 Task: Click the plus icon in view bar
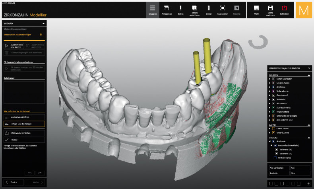coord(308,183)
